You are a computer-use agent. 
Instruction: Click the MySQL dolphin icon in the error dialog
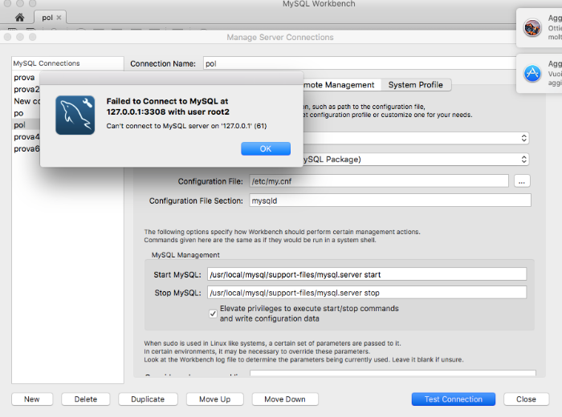(75, 115)
